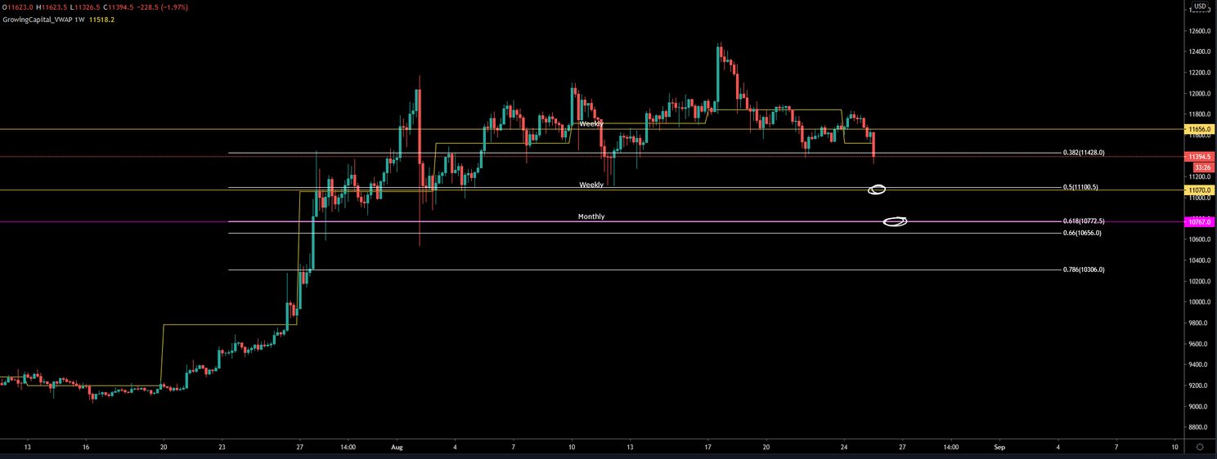Image resolution: width=1217 pixels, height=459 pixels.
Task: Select the yellow 11656.0 price label
Action: coord(1199,129)
